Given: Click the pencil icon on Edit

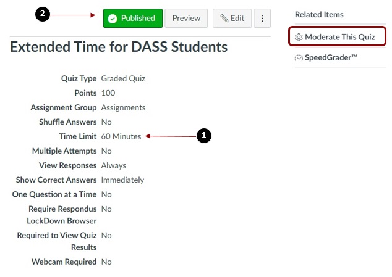Looking at the screenshot, I should point(224,19).
